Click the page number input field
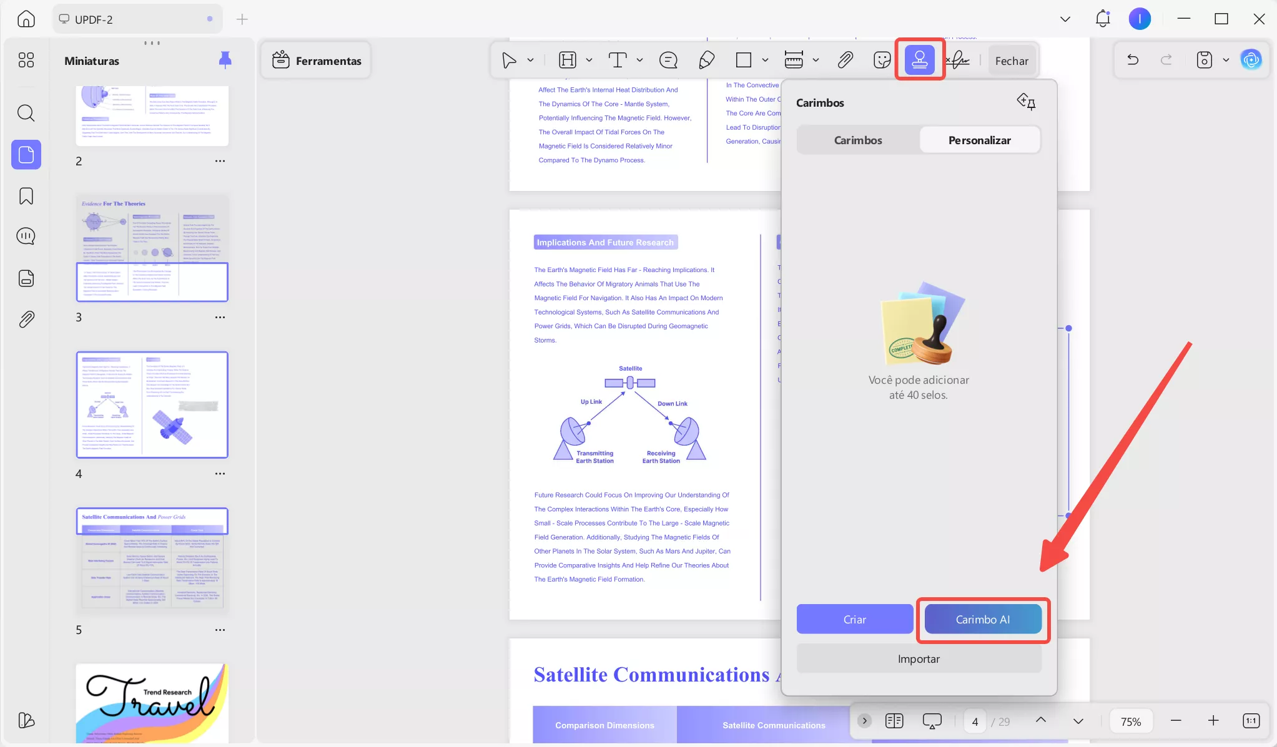 975,721
